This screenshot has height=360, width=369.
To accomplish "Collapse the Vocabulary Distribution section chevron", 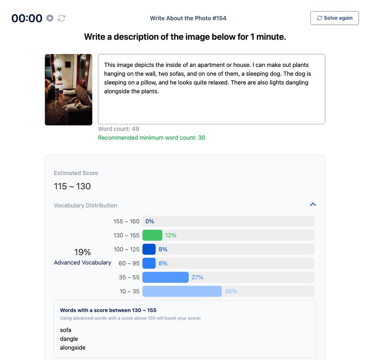I will click(313, 205).
